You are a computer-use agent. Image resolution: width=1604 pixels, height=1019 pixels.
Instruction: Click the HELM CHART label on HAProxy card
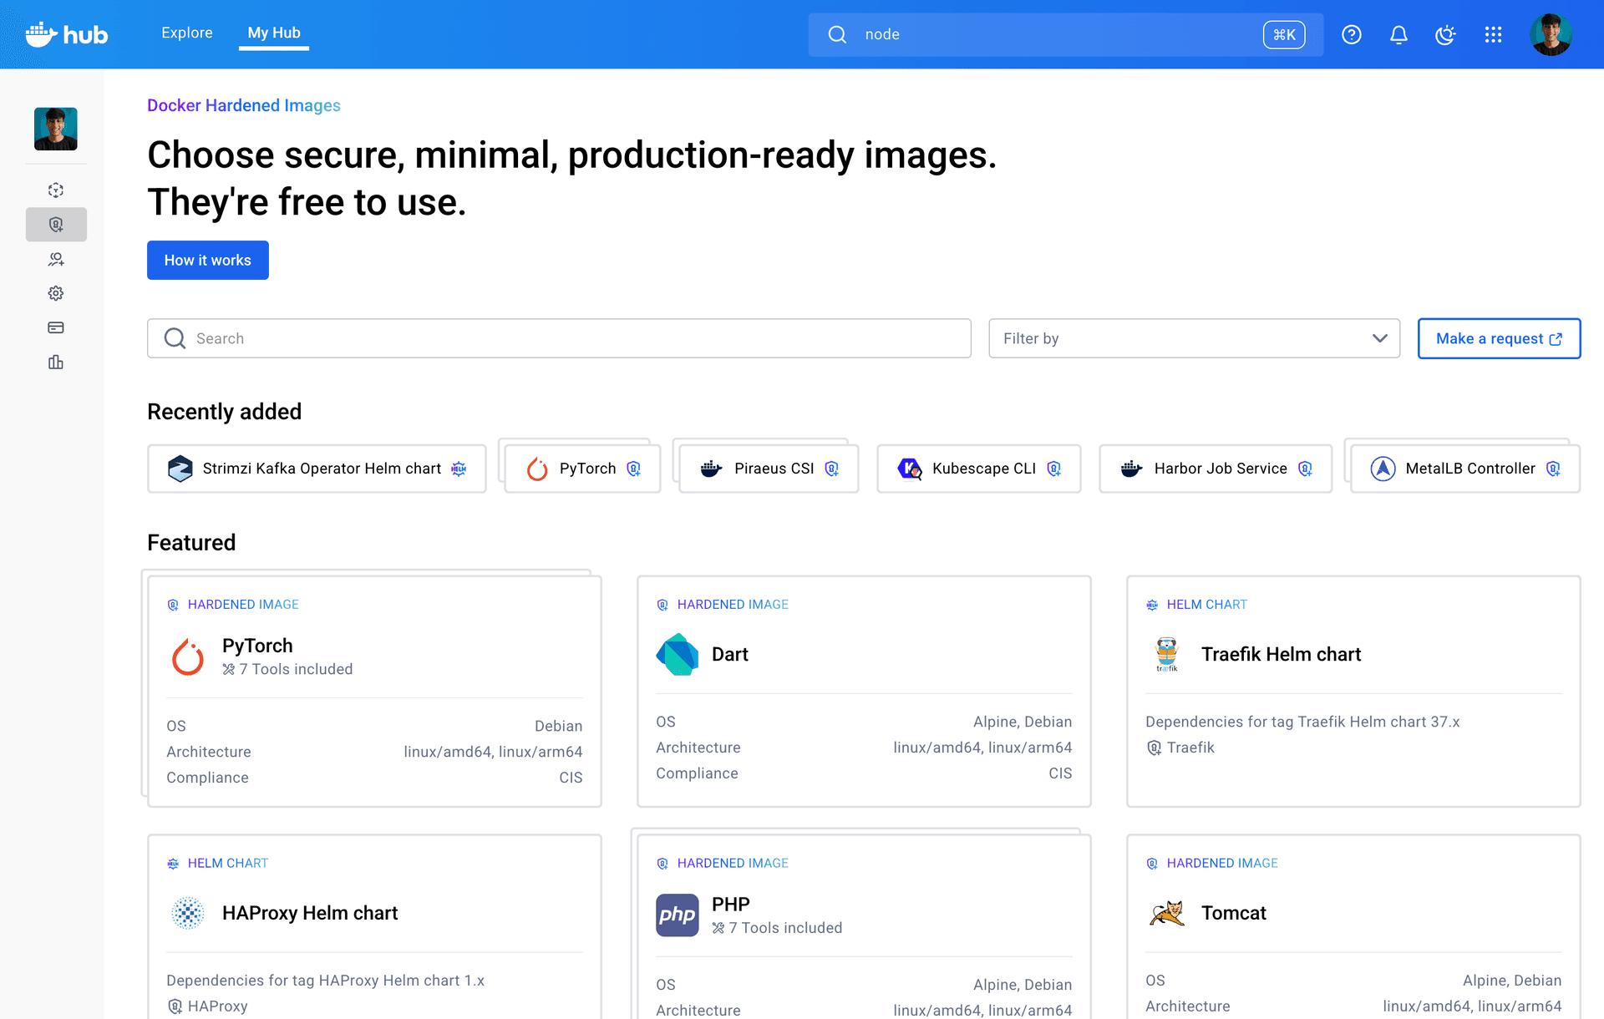coord(228,863)
